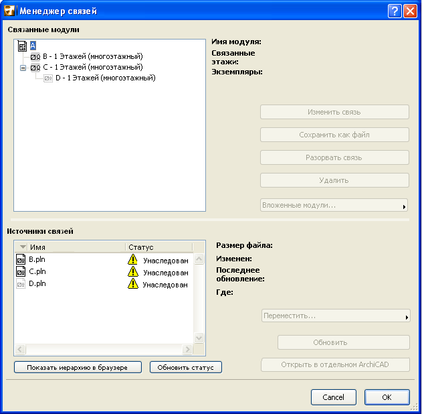The width and height of the screenshot is (422, 414).
Task: Click the Унаследован status of C.pln
Action: click(165, 273)
